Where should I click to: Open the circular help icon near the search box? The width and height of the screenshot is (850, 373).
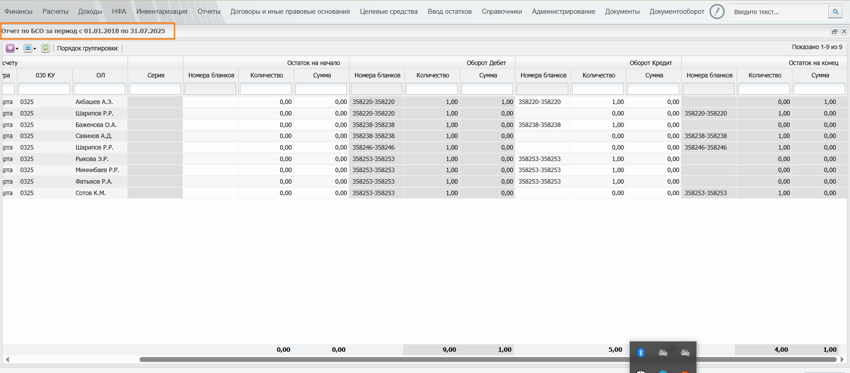[717, 12]
